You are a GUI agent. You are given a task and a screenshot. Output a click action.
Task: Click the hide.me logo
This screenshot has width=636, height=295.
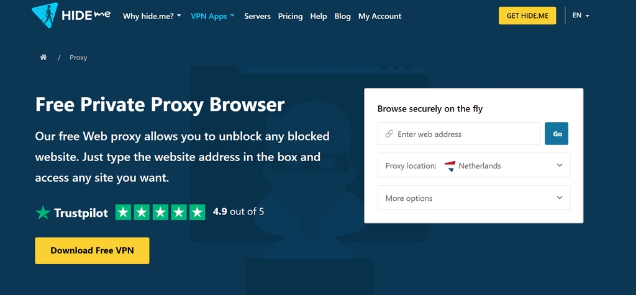point(71,15)
